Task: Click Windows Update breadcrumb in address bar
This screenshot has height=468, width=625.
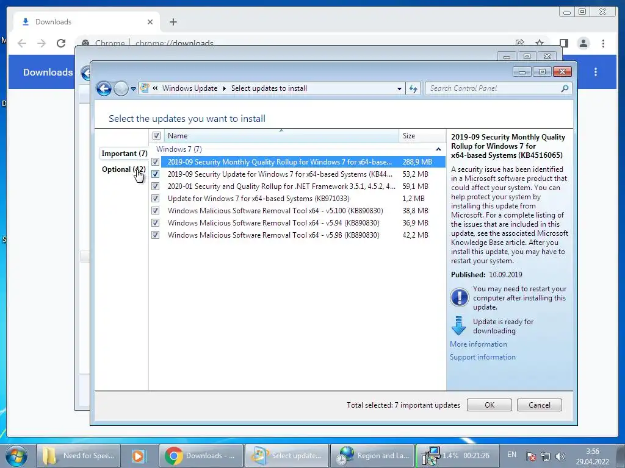Action: (x=190, y=88)
